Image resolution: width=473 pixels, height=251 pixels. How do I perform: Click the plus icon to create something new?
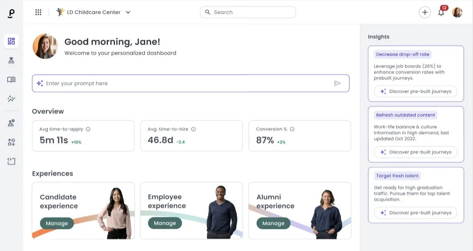click(425, 12)
